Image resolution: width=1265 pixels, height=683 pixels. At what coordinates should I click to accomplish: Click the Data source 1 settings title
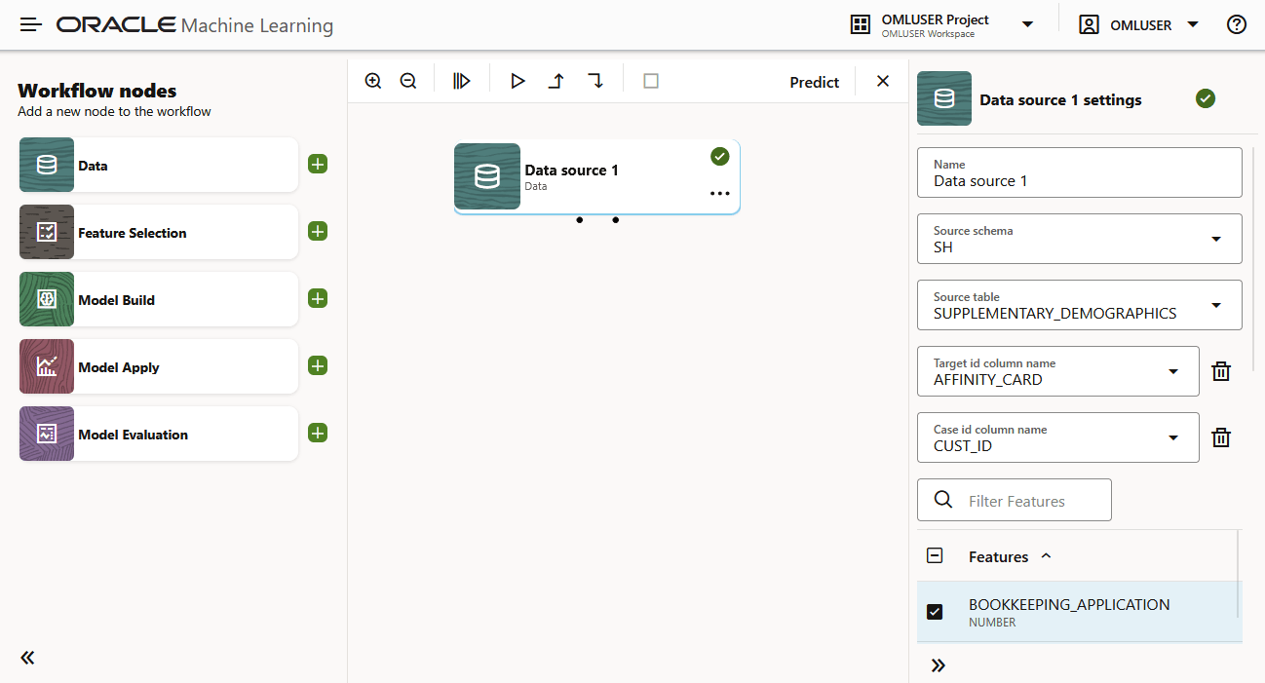click(x=1060, y=99)
